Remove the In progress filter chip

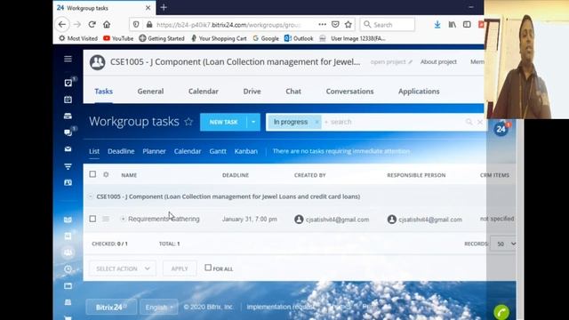coord(317,122)
